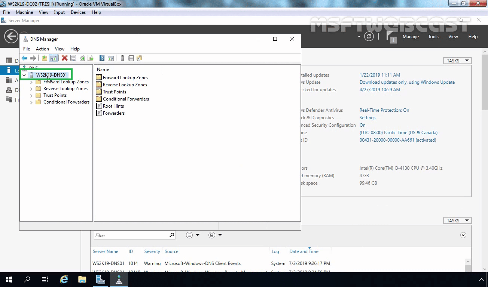
Task: Click the server tower icon in DNS Manager toolbar
Action: 122,58
